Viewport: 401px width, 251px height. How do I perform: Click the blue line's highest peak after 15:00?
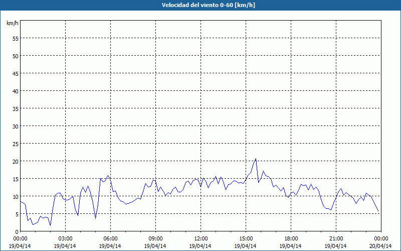tap(256, 159)
